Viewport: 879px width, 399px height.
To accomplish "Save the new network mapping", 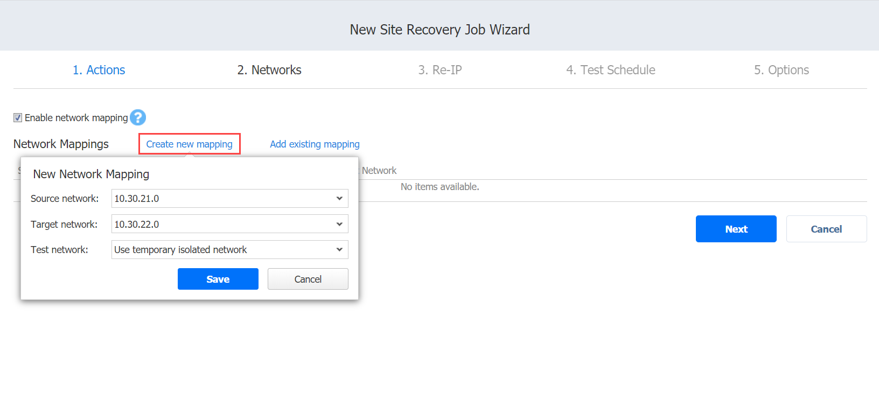I will [x=218, y=279].
